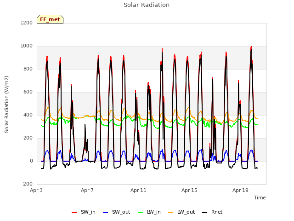
Task: Click the Time axis label
Action: [260, 198]
